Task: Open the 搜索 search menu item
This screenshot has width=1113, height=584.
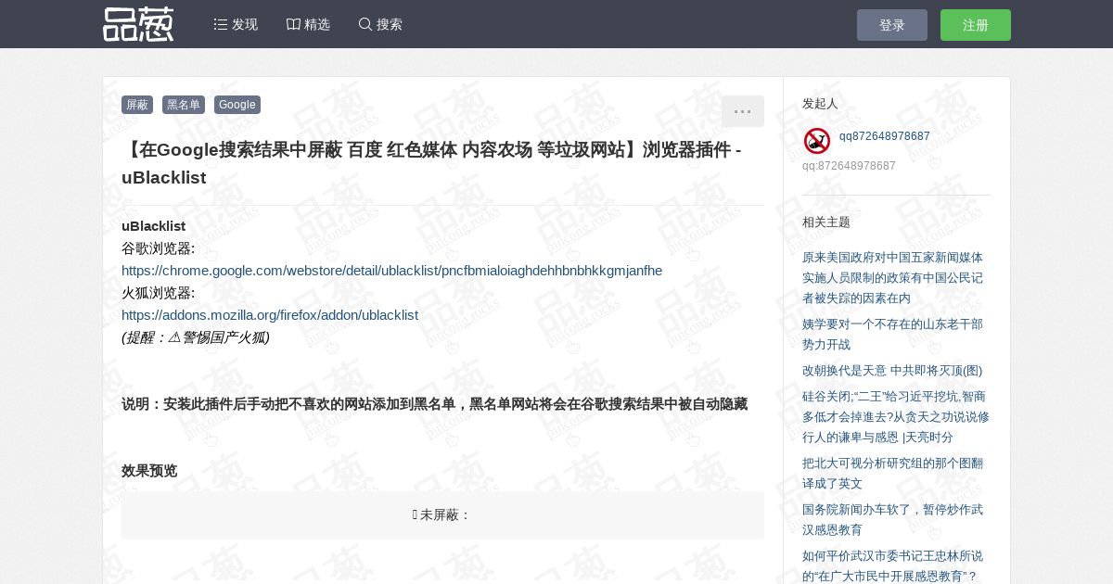Action: coord(380,24)
